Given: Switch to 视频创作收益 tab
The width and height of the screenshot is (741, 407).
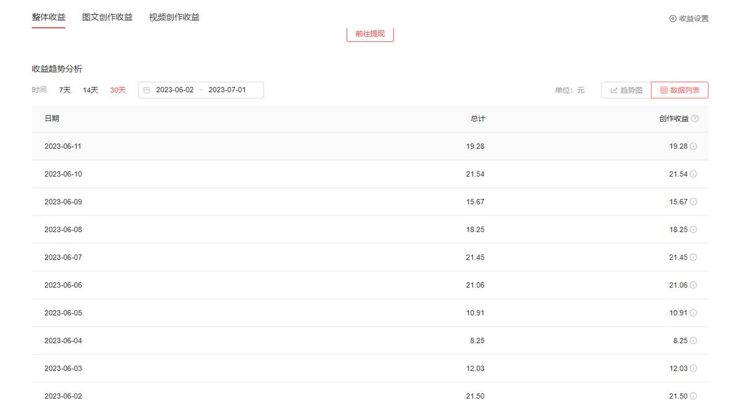Looking at the screenshot, I should 174,17.
